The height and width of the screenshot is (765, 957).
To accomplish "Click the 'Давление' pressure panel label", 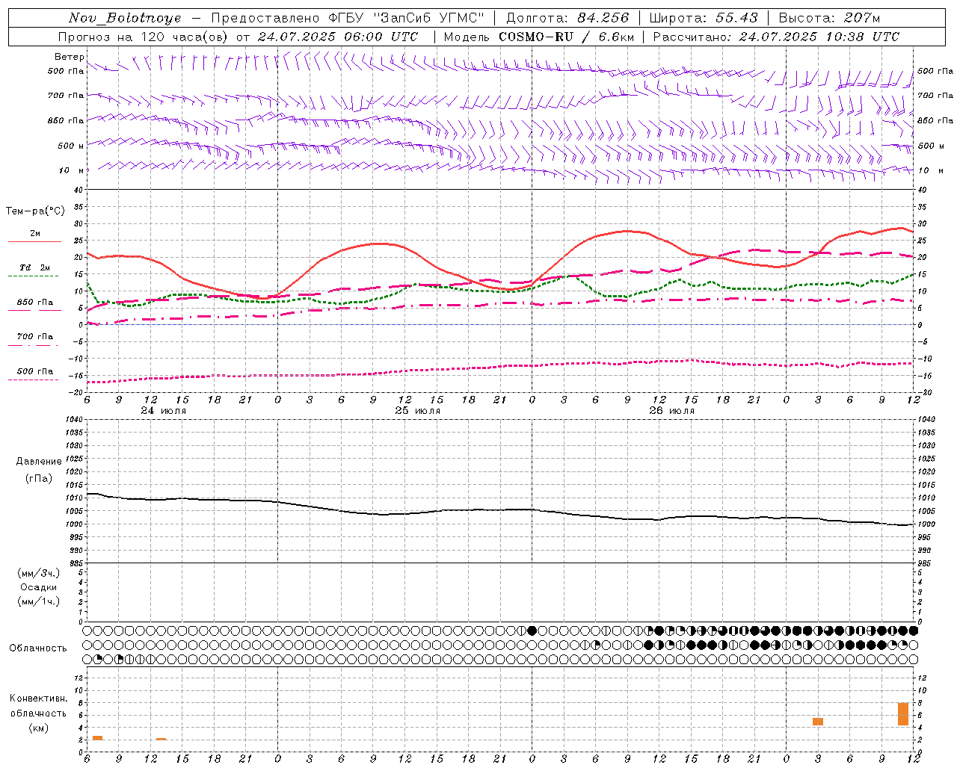I will point(39,462).
